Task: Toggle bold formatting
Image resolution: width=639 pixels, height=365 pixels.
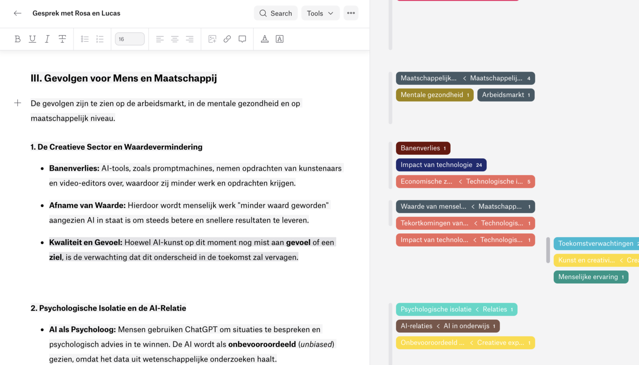Action: click(17, 39)
